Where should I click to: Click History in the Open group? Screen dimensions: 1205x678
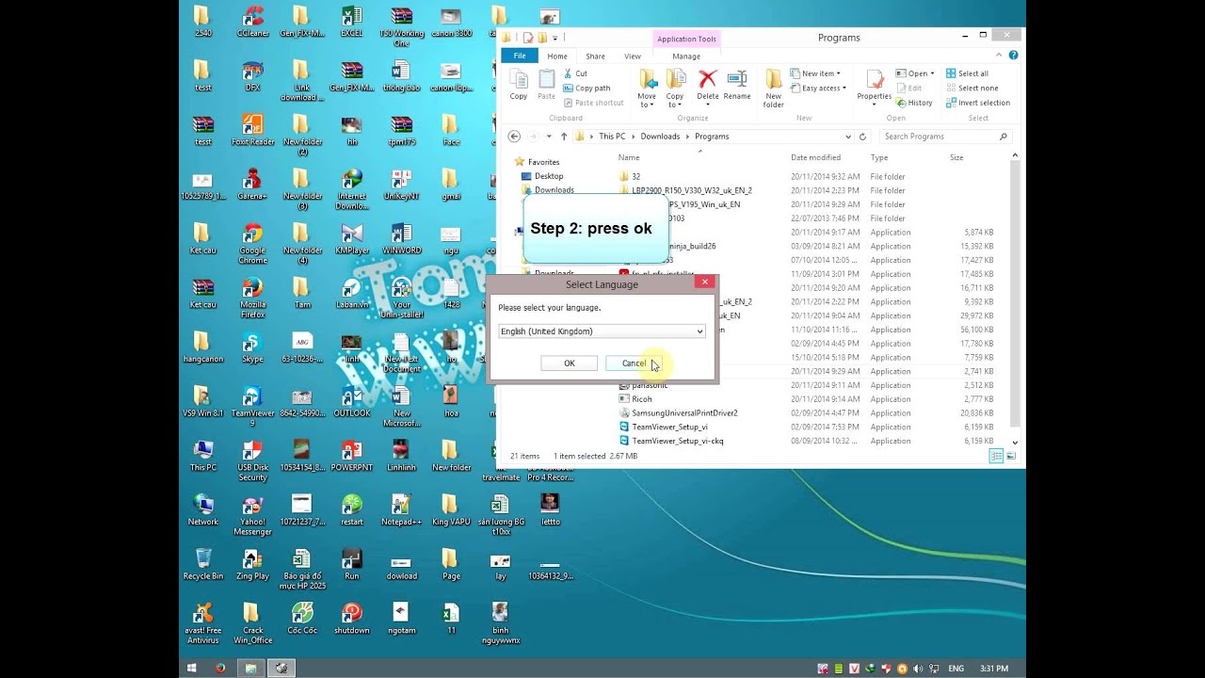pos(914,103)
